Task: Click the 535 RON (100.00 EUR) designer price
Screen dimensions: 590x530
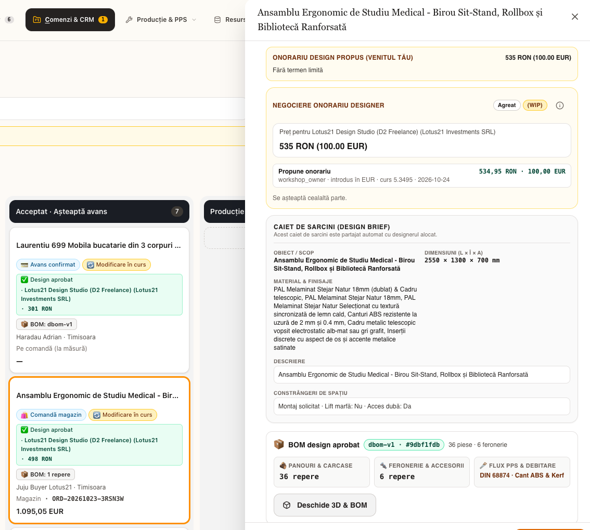Action: click(323, 146)
